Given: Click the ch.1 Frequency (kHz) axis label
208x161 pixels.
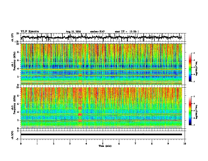Looking at the screenshot, I should point(13,61).
